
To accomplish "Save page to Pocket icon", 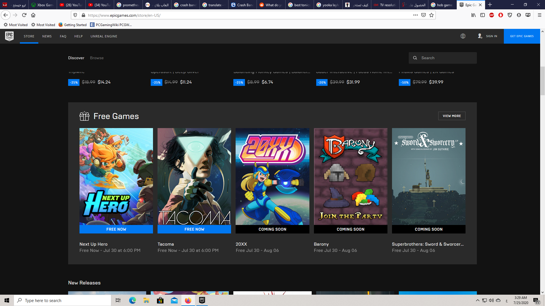I will point(424,15).
